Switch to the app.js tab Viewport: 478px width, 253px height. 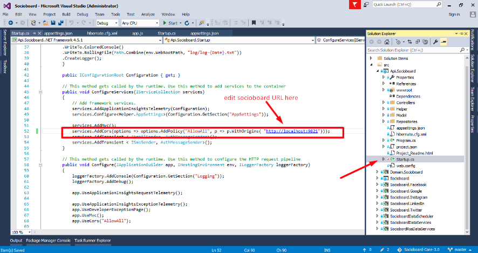pyautogui.click(x=138, y=33)
